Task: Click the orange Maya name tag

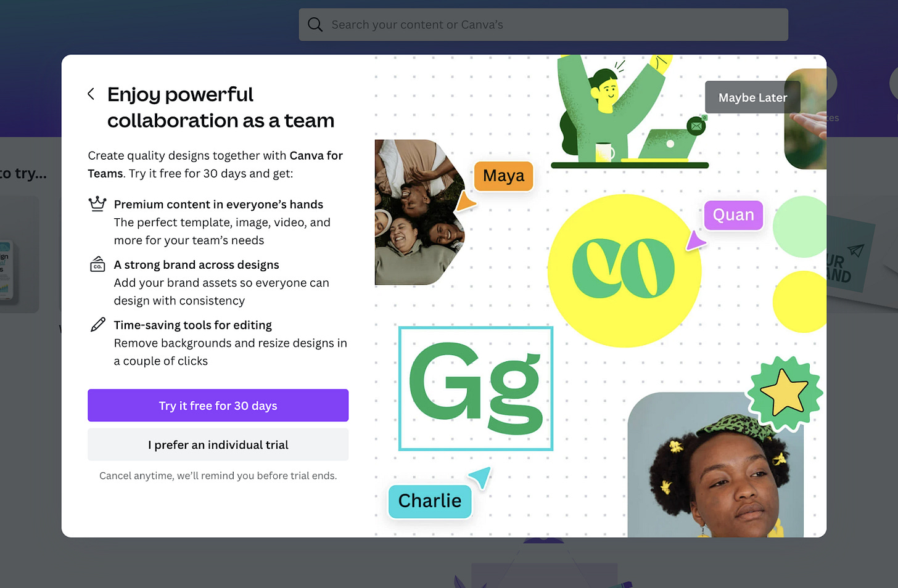Action: [503, 176]
